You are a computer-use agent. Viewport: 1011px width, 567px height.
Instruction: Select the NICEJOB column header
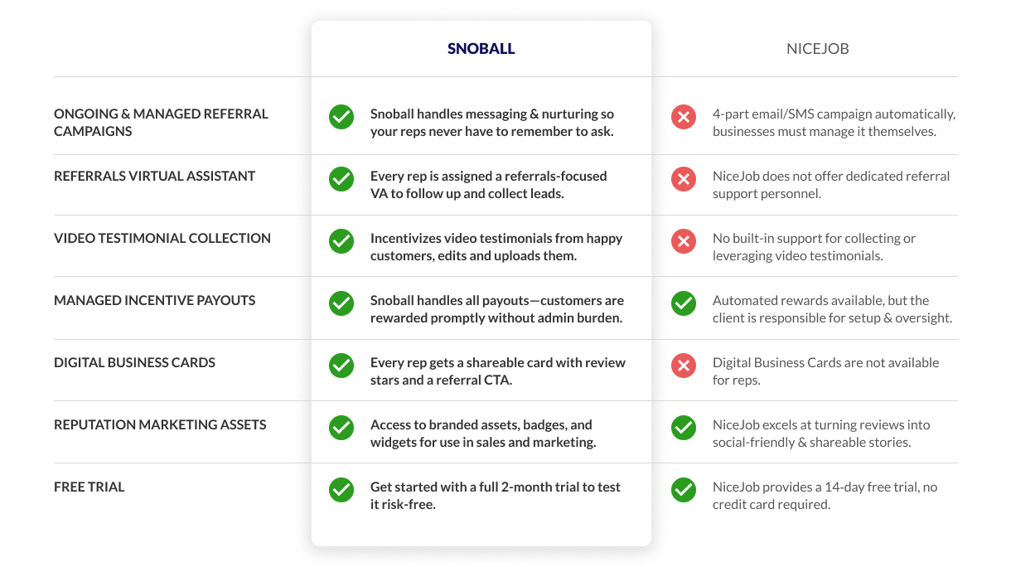coord(818,49)
